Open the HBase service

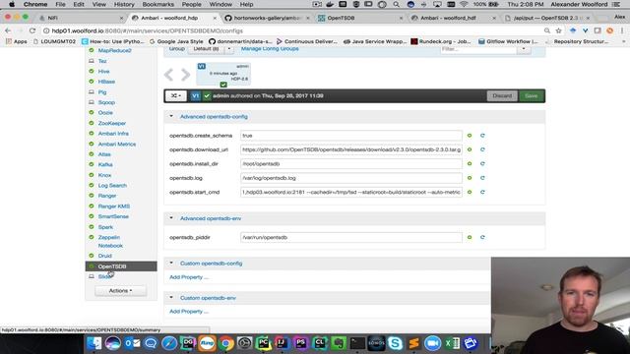coord(106,82)
